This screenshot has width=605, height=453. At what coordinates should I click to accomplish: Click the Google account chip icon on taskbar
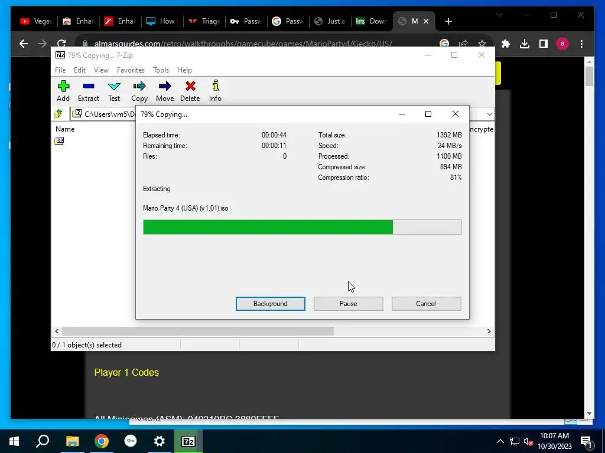(x=131, y=441)
